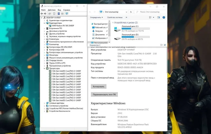Collapse the Видеоадаптеры node
Viewport: 211px width, 134px height.
pyautogui.click(x=44, y=23)
